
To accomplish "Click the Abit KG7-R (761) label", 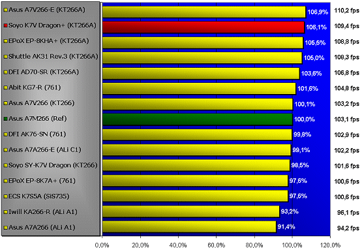I will click(35, 87).
